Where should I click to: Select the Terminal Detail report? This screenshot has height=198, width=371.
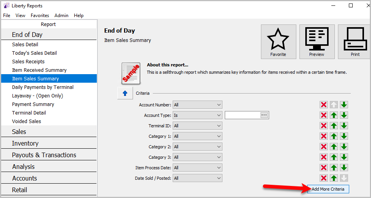click(x=49, y=113)
